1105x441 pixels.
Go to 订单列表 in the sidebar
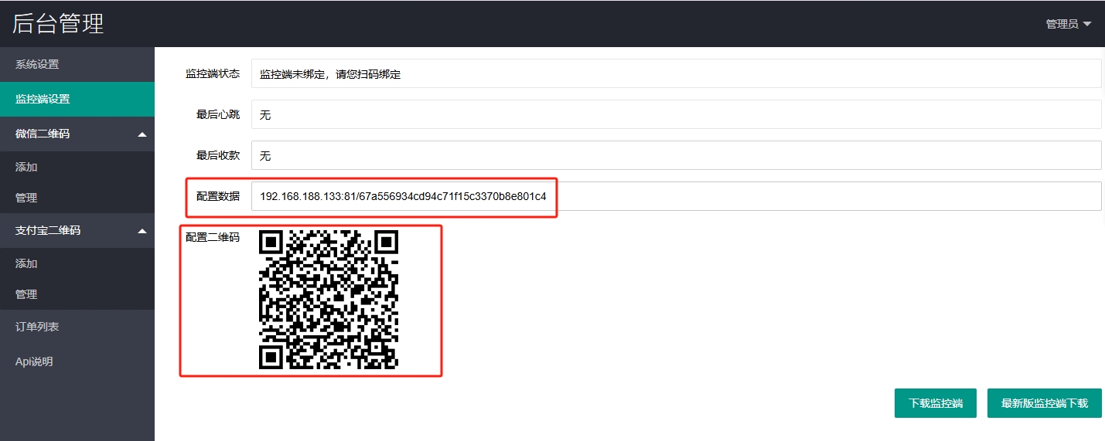click(77, 327)
